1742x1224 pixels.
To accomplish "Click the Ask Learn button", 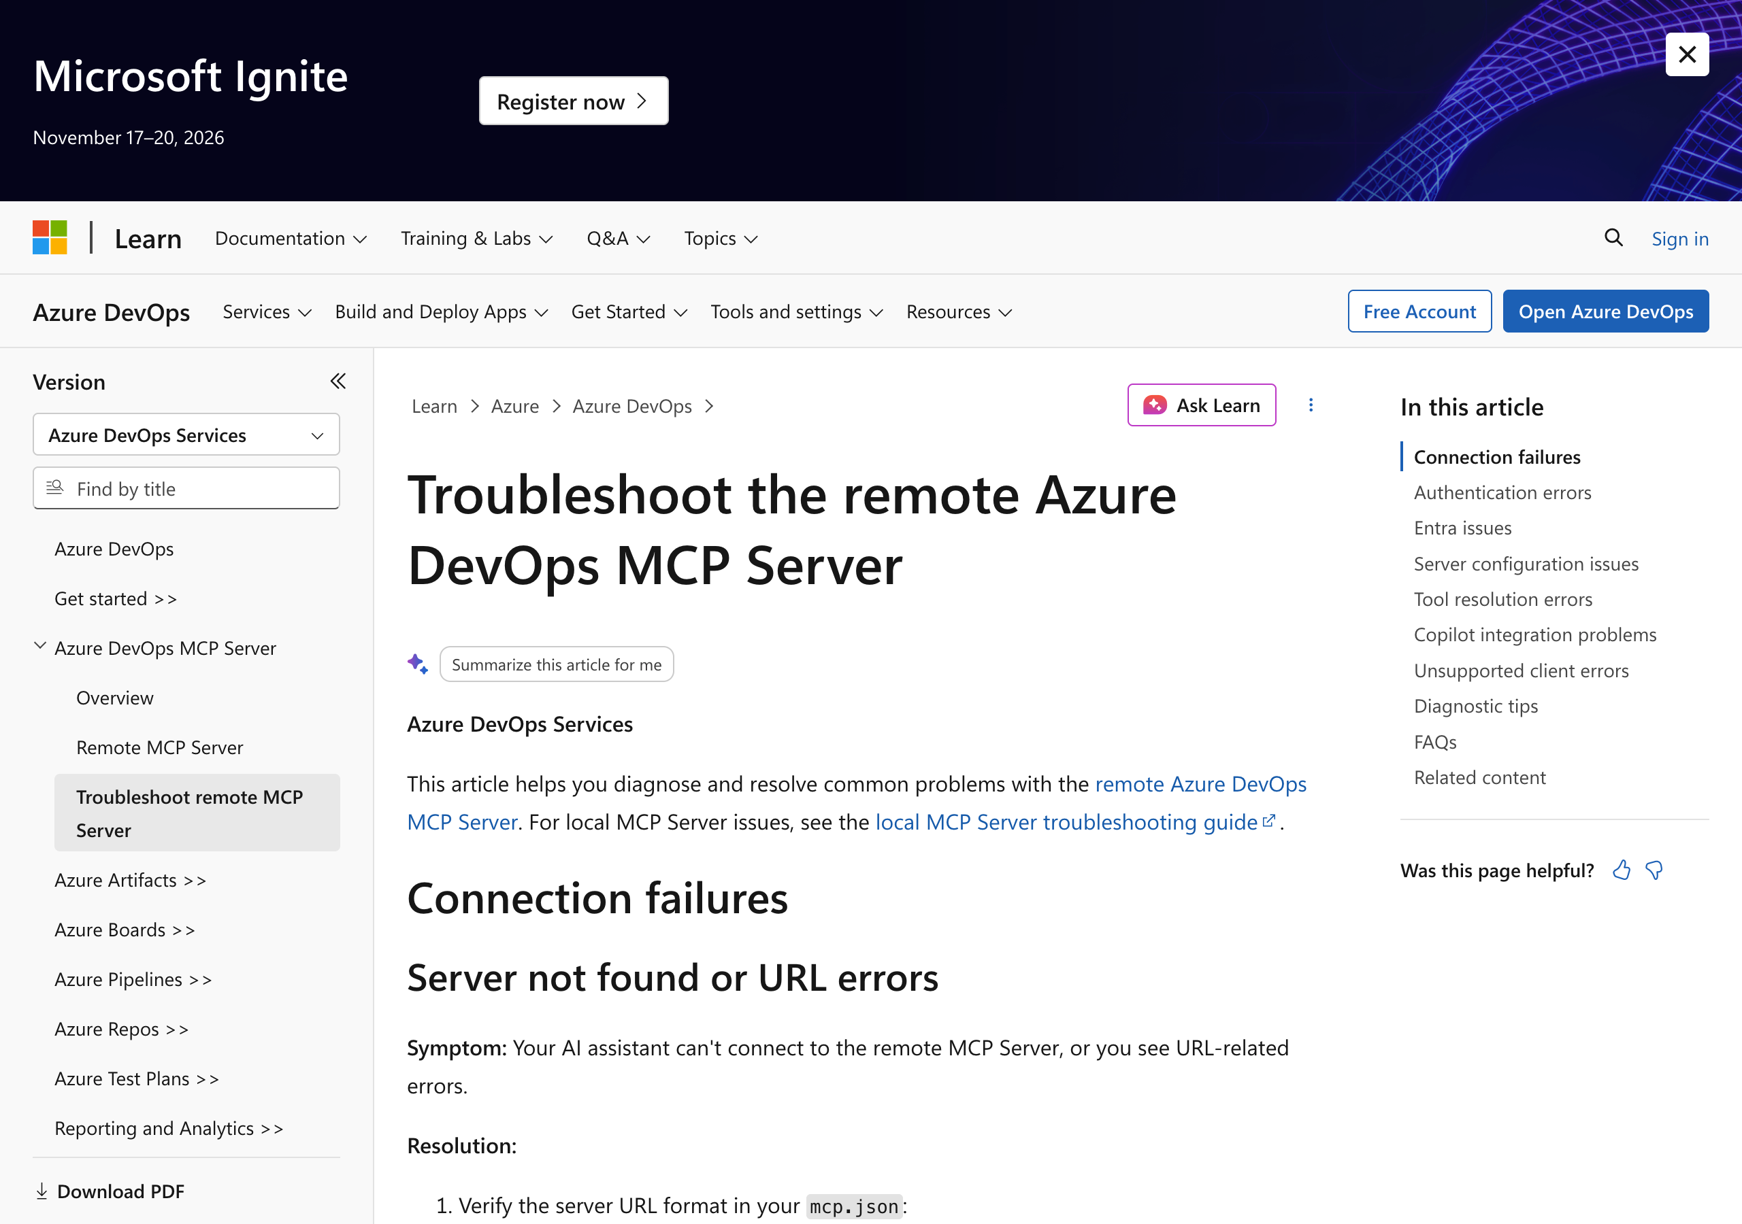I will click(1201, 406).
